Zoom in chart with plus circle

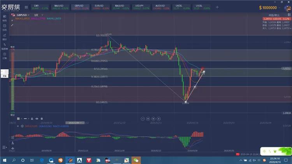pyautogui.click(x=159, y=119)
